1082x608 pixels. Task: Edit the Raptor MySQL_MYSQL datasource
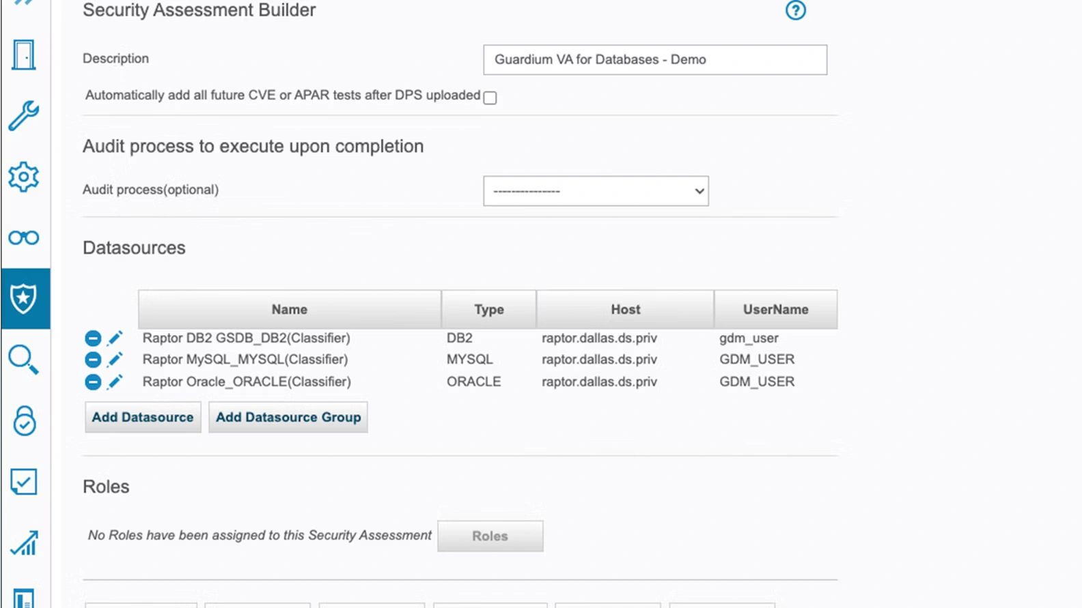point(115,360)
